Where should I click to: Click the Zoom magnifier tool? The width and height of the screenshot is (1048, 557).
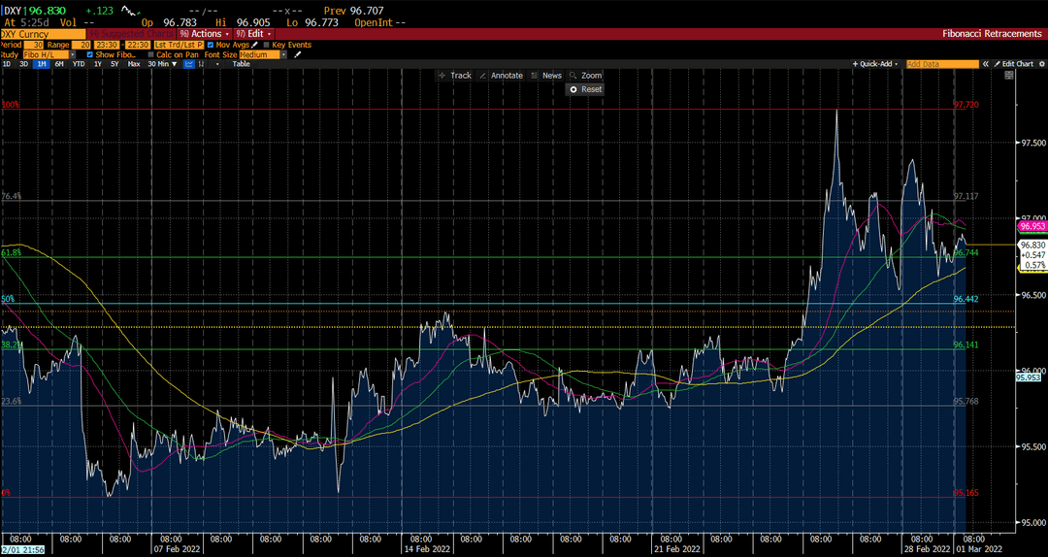pos(585,76)
